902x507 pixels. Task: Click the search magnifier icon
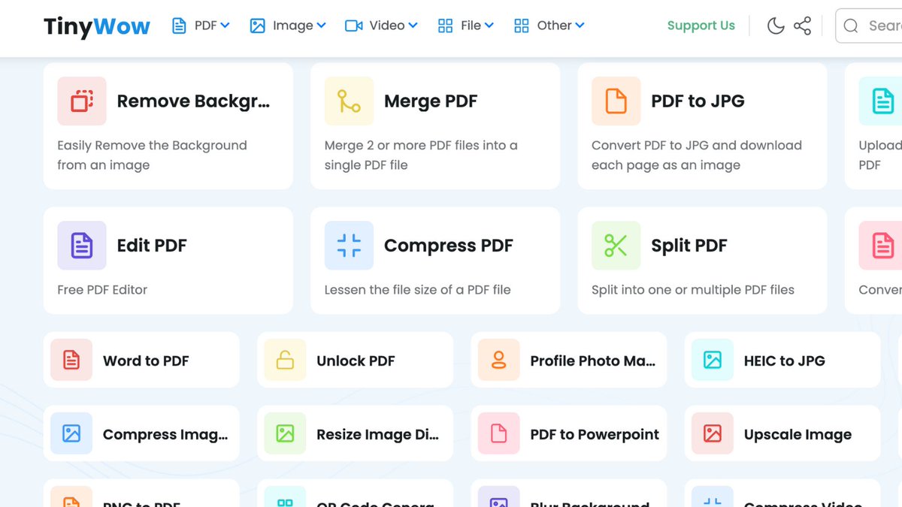[851, 26]
